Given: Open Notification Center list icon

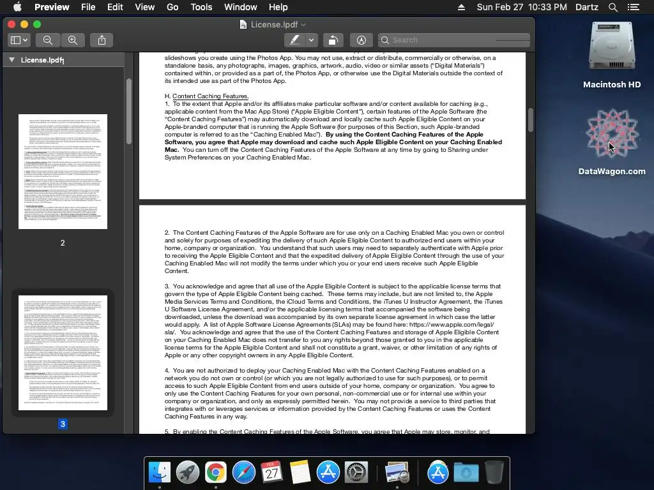Looking at the screenshot, I should click(634, 7).
